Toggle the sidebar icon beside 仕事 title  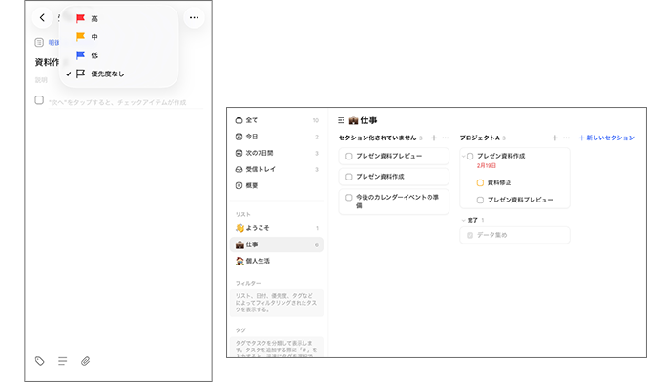pos(342,120)
